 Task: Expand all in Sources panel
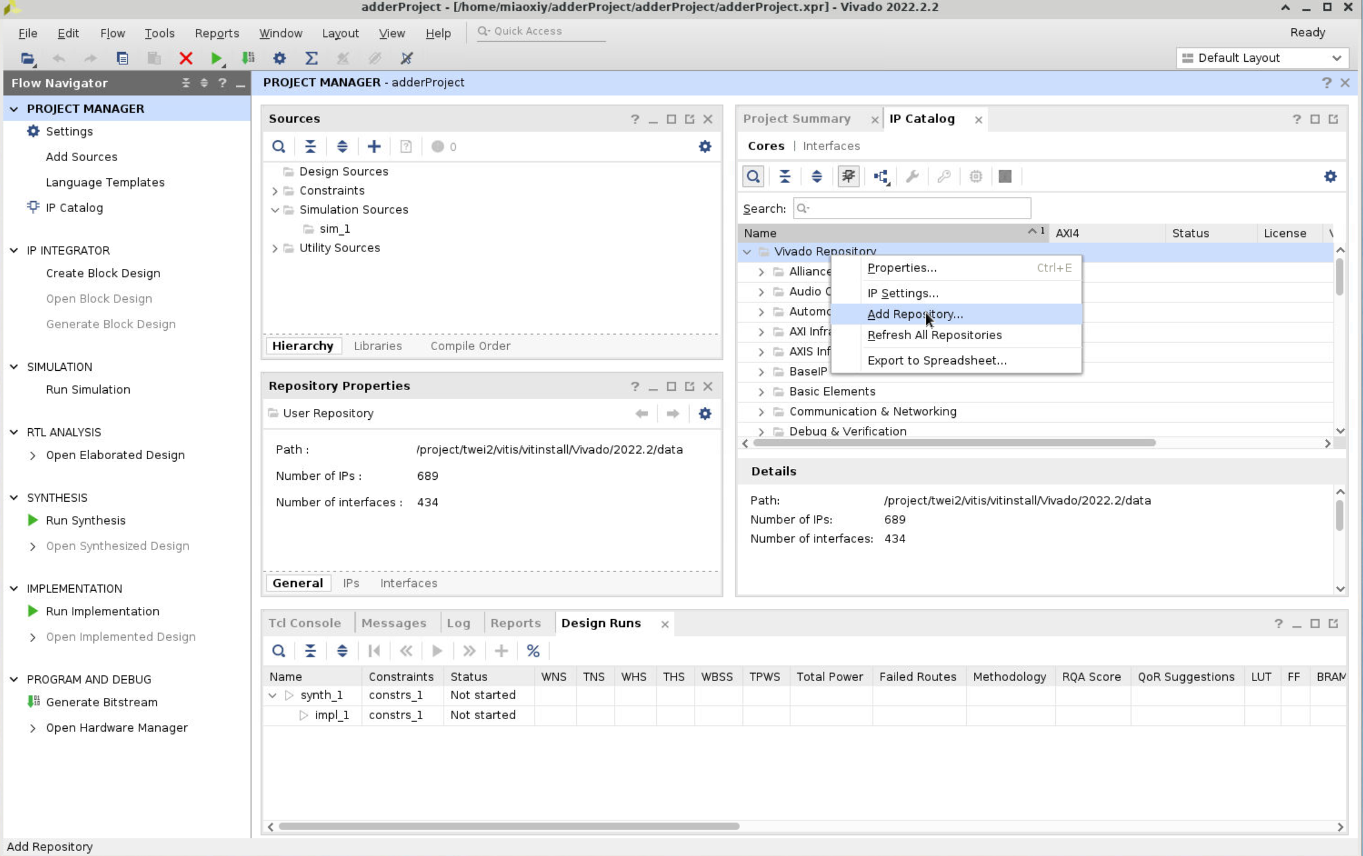pyautogui.click(x=342, y=147)
